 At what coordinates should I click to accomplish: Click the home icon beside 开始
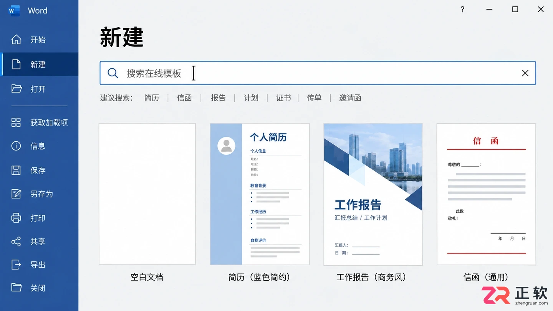[x=16, y=40]
